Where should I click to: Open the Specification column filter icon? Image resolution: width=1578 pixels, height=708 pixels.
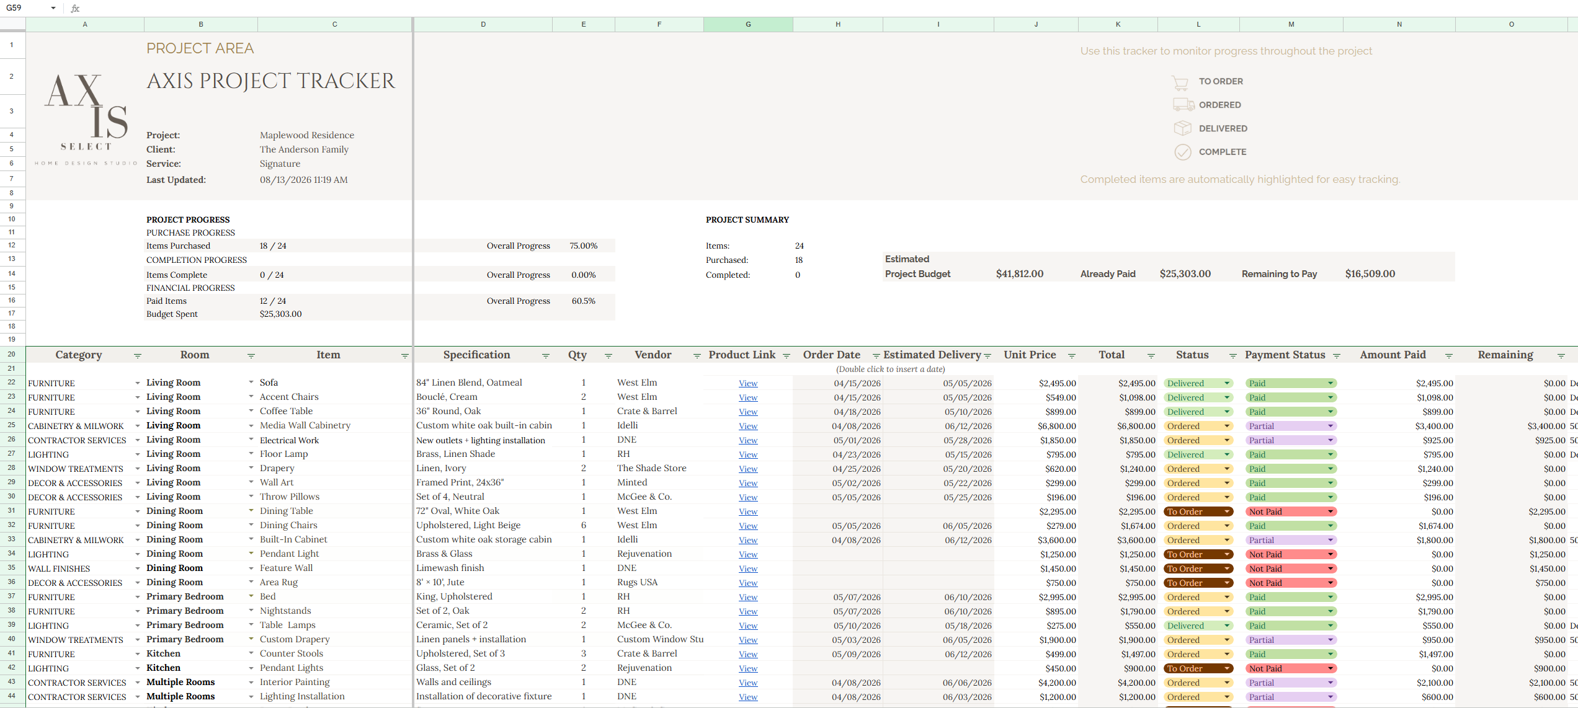pyautogui.click(x=546, y=356)
